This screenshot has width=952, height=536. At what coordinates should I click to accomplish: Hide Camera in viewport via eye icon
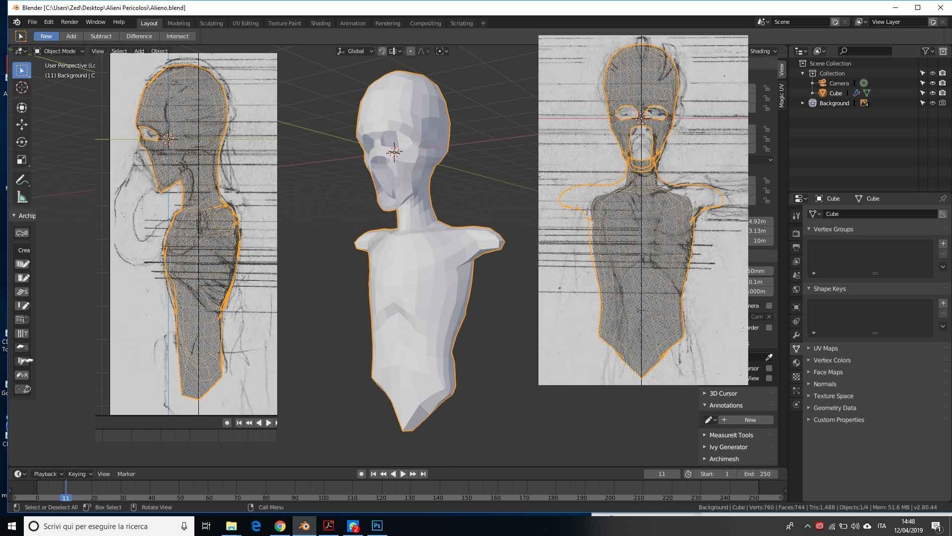[932, 83]
